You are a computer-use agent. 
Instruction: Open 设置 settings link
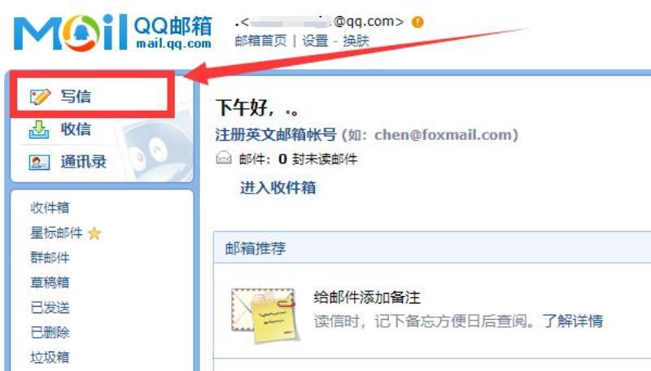tap(315, 41)
